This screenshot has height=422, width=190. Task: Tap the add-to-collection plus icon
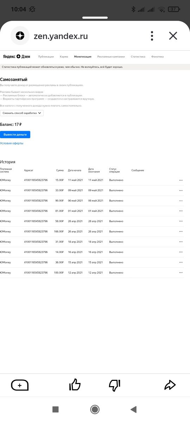coord(20,385)
